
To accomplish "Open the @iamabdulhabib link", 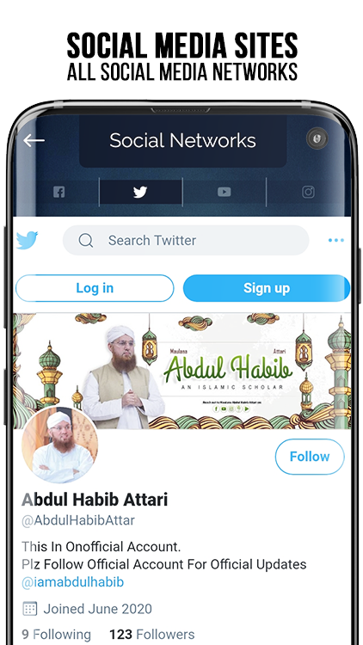I will coord(73,582).
